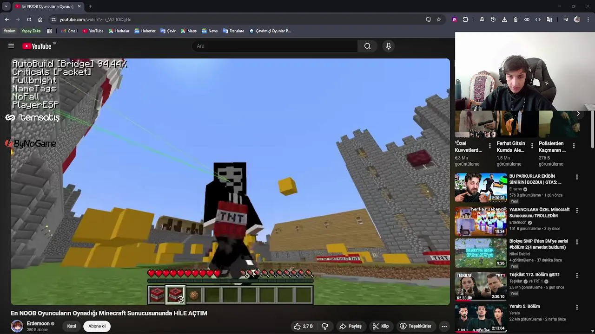The height and width of the screenshot is (334, 595).
Task: Open the Translate bookmark
Action: [x=233, y=31]
